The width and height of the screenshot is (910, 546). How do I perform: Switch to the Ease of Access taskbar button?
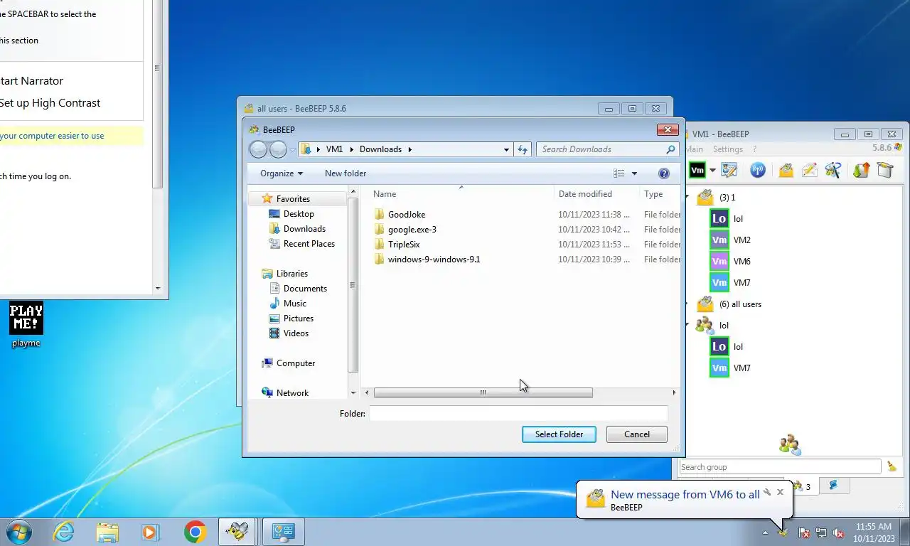point(284,532)
